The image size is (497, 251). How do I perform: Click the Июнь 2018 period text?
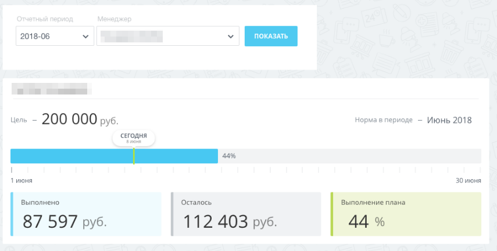[449, 120]
